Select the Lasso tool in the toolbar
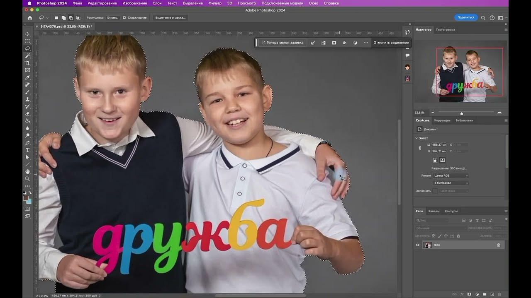This screenshot has width=531, height=298. coord(27,48)
